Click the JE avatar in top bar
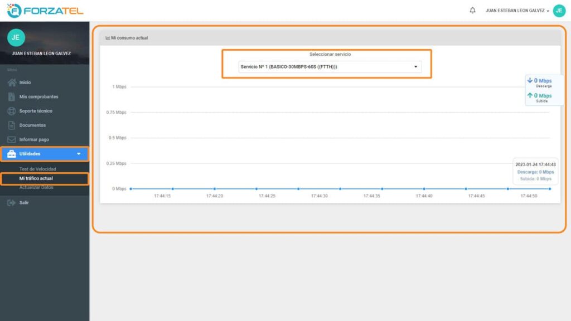 pyautogui.click(x=559, y=11)
